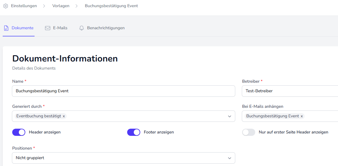Click the first breadcrumb chevron separator

(x=44, y=6)
